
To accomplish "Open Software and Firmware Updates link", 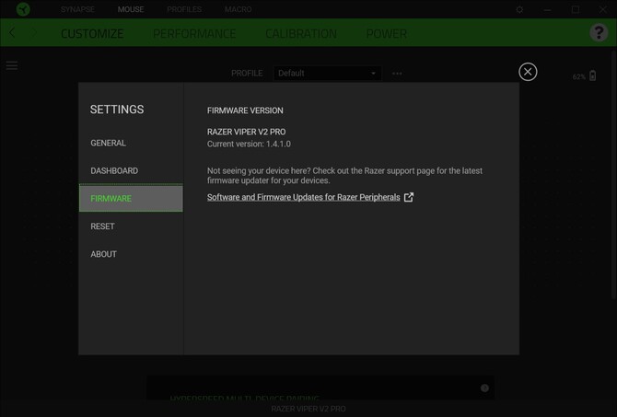I will pos(303,197).
